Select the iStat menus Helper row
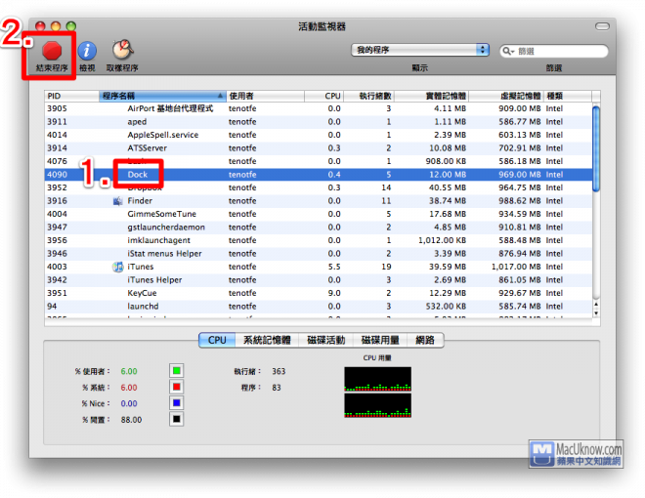 coord(319,254)
